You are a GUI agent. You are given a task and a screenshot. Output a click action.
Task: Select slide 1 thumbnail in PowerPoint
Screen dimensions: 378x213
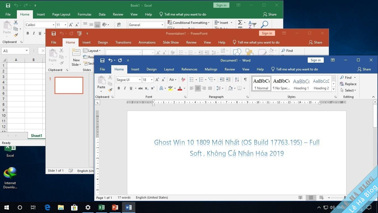[x=69, y=85]
